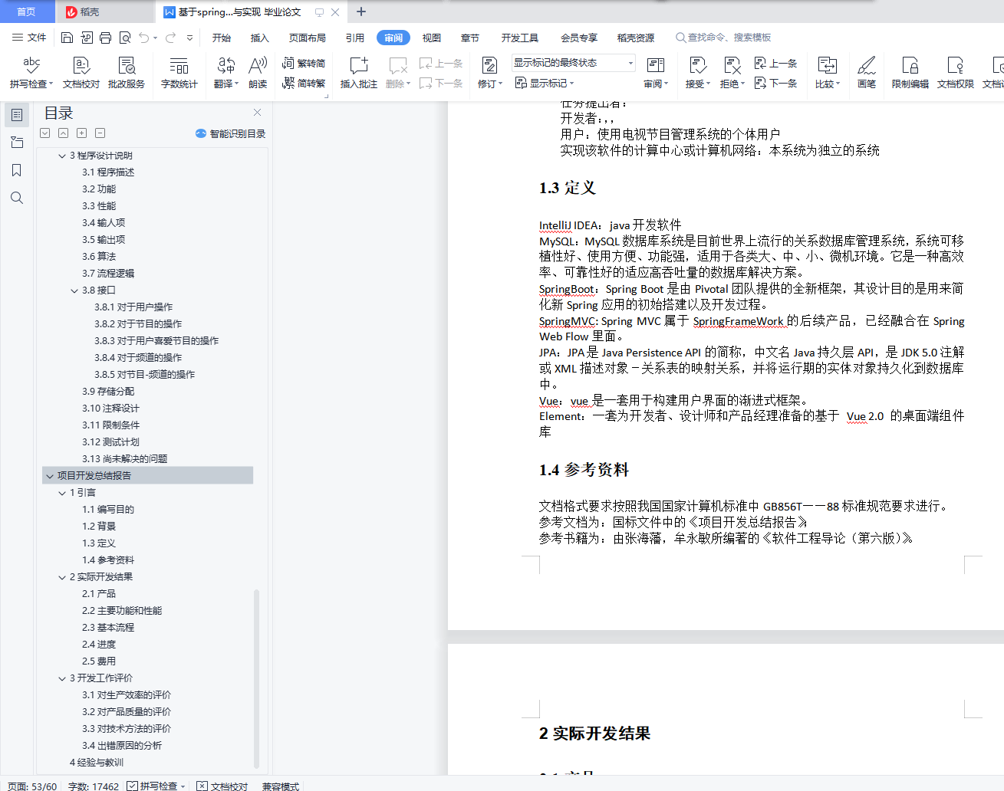Convert text with 简转繁
The height and width of the screenshot is (791, 1004).
(x=304, y=83)
